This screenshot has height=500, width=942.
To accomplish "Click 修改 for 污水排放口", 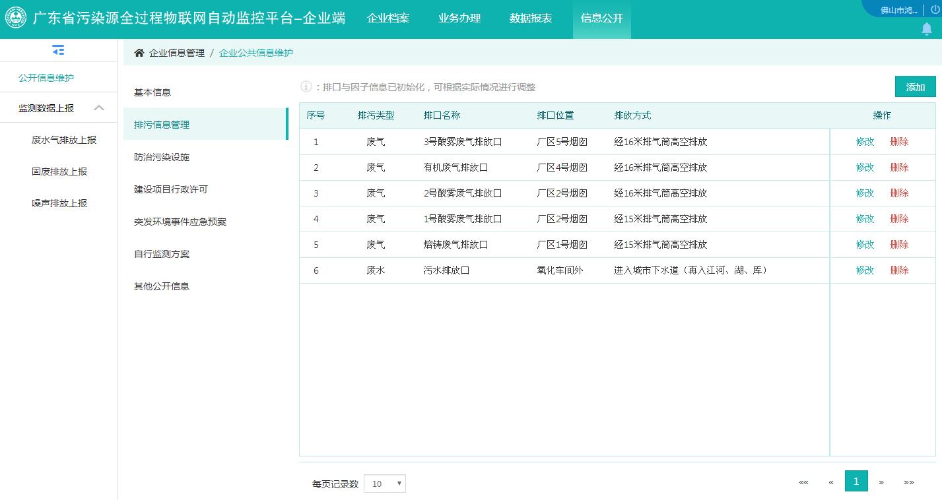I will point(865,270).
